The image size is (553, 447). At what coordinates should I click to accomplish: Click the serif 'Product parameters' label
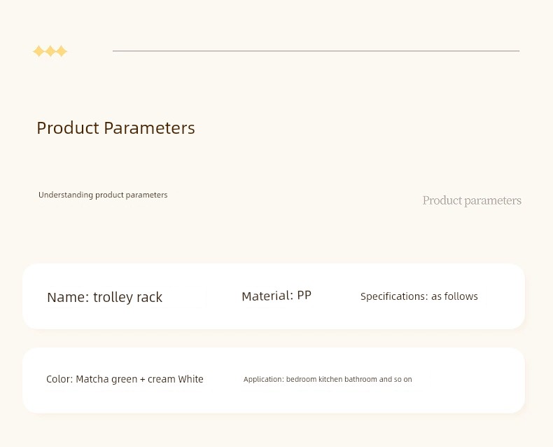[472, 200]
